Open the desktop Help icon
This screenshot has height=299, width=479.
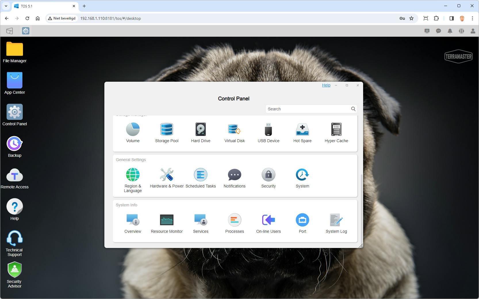click(15, 210)
